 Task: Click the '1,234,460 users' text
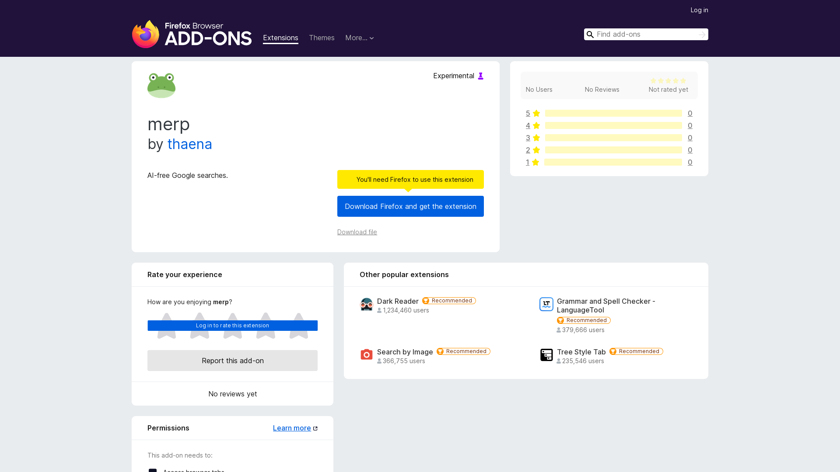pos(406,310)
